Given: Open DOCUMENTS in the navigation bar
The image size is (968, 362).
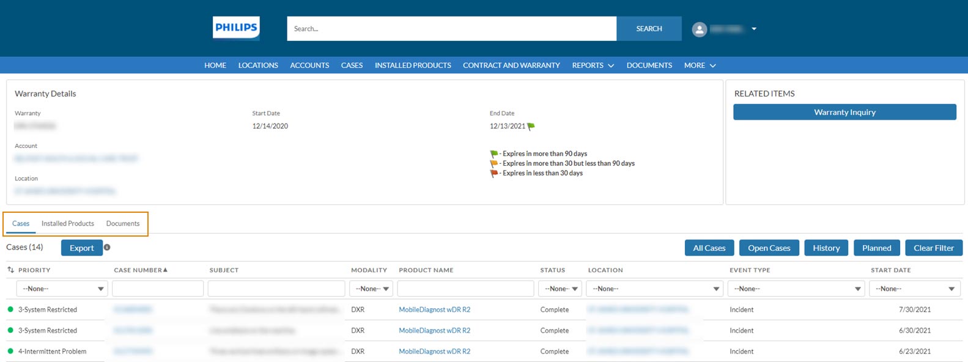Looking at the screenshot, I should point(649,65).
